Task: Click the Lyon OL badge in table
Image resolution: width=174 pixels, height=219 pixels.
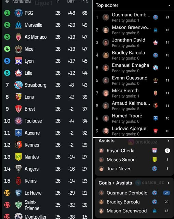Action: click(x=18, y=61)
